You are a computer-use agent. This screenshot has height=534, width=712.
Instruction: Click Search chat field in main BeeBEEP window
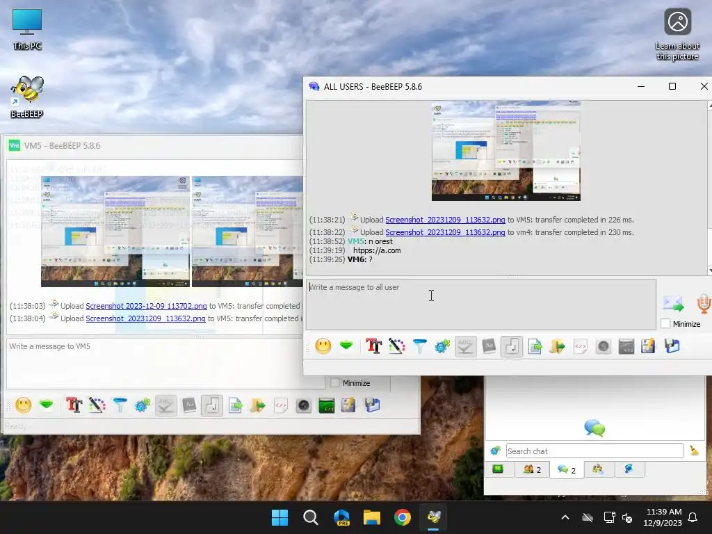595,451
